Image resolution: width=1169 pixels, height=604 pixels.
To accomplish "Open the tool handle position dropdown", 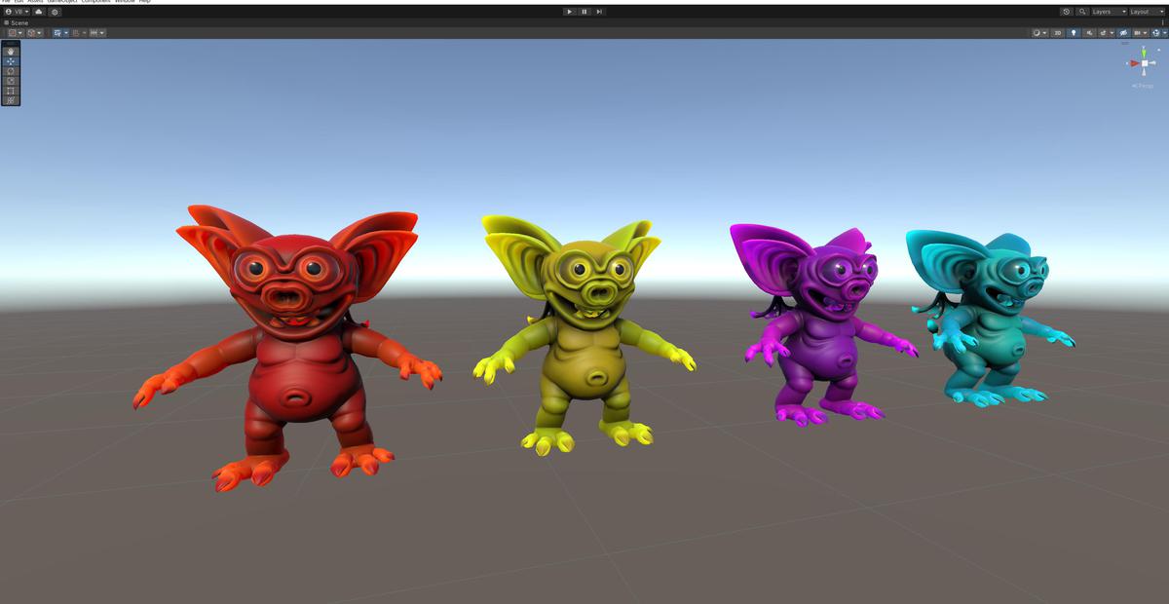I will tap(15, 33).
